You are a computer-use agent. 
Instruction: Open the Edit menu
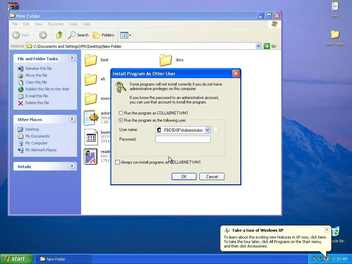click(26, 24)
